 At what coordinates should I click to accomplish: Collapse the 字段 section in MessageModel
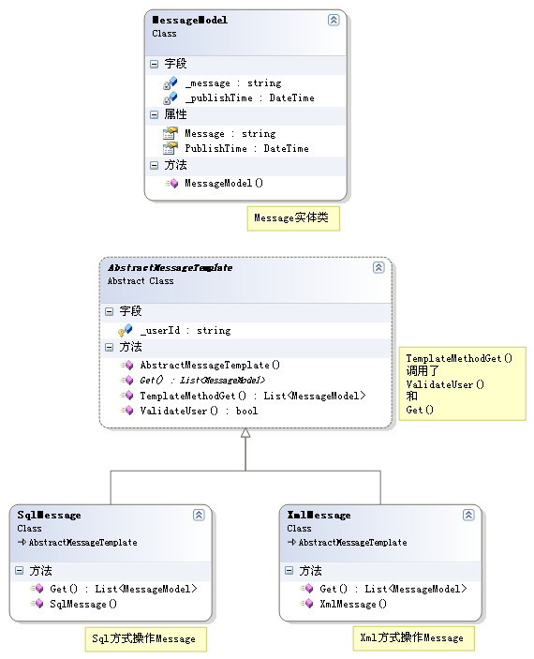(x=155, y=64)
